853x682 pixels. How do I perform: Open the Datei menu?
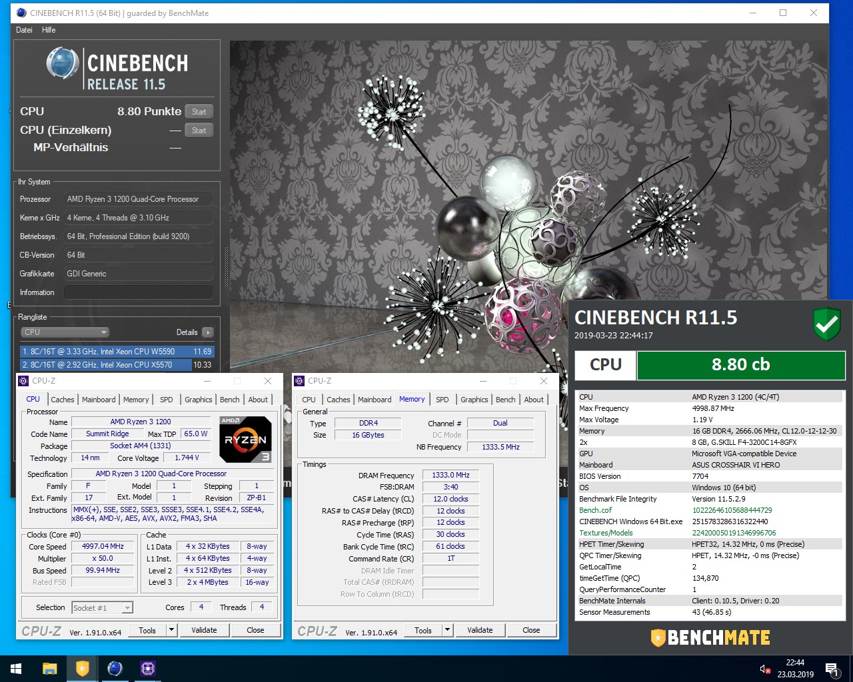click(x=24, y=30)
